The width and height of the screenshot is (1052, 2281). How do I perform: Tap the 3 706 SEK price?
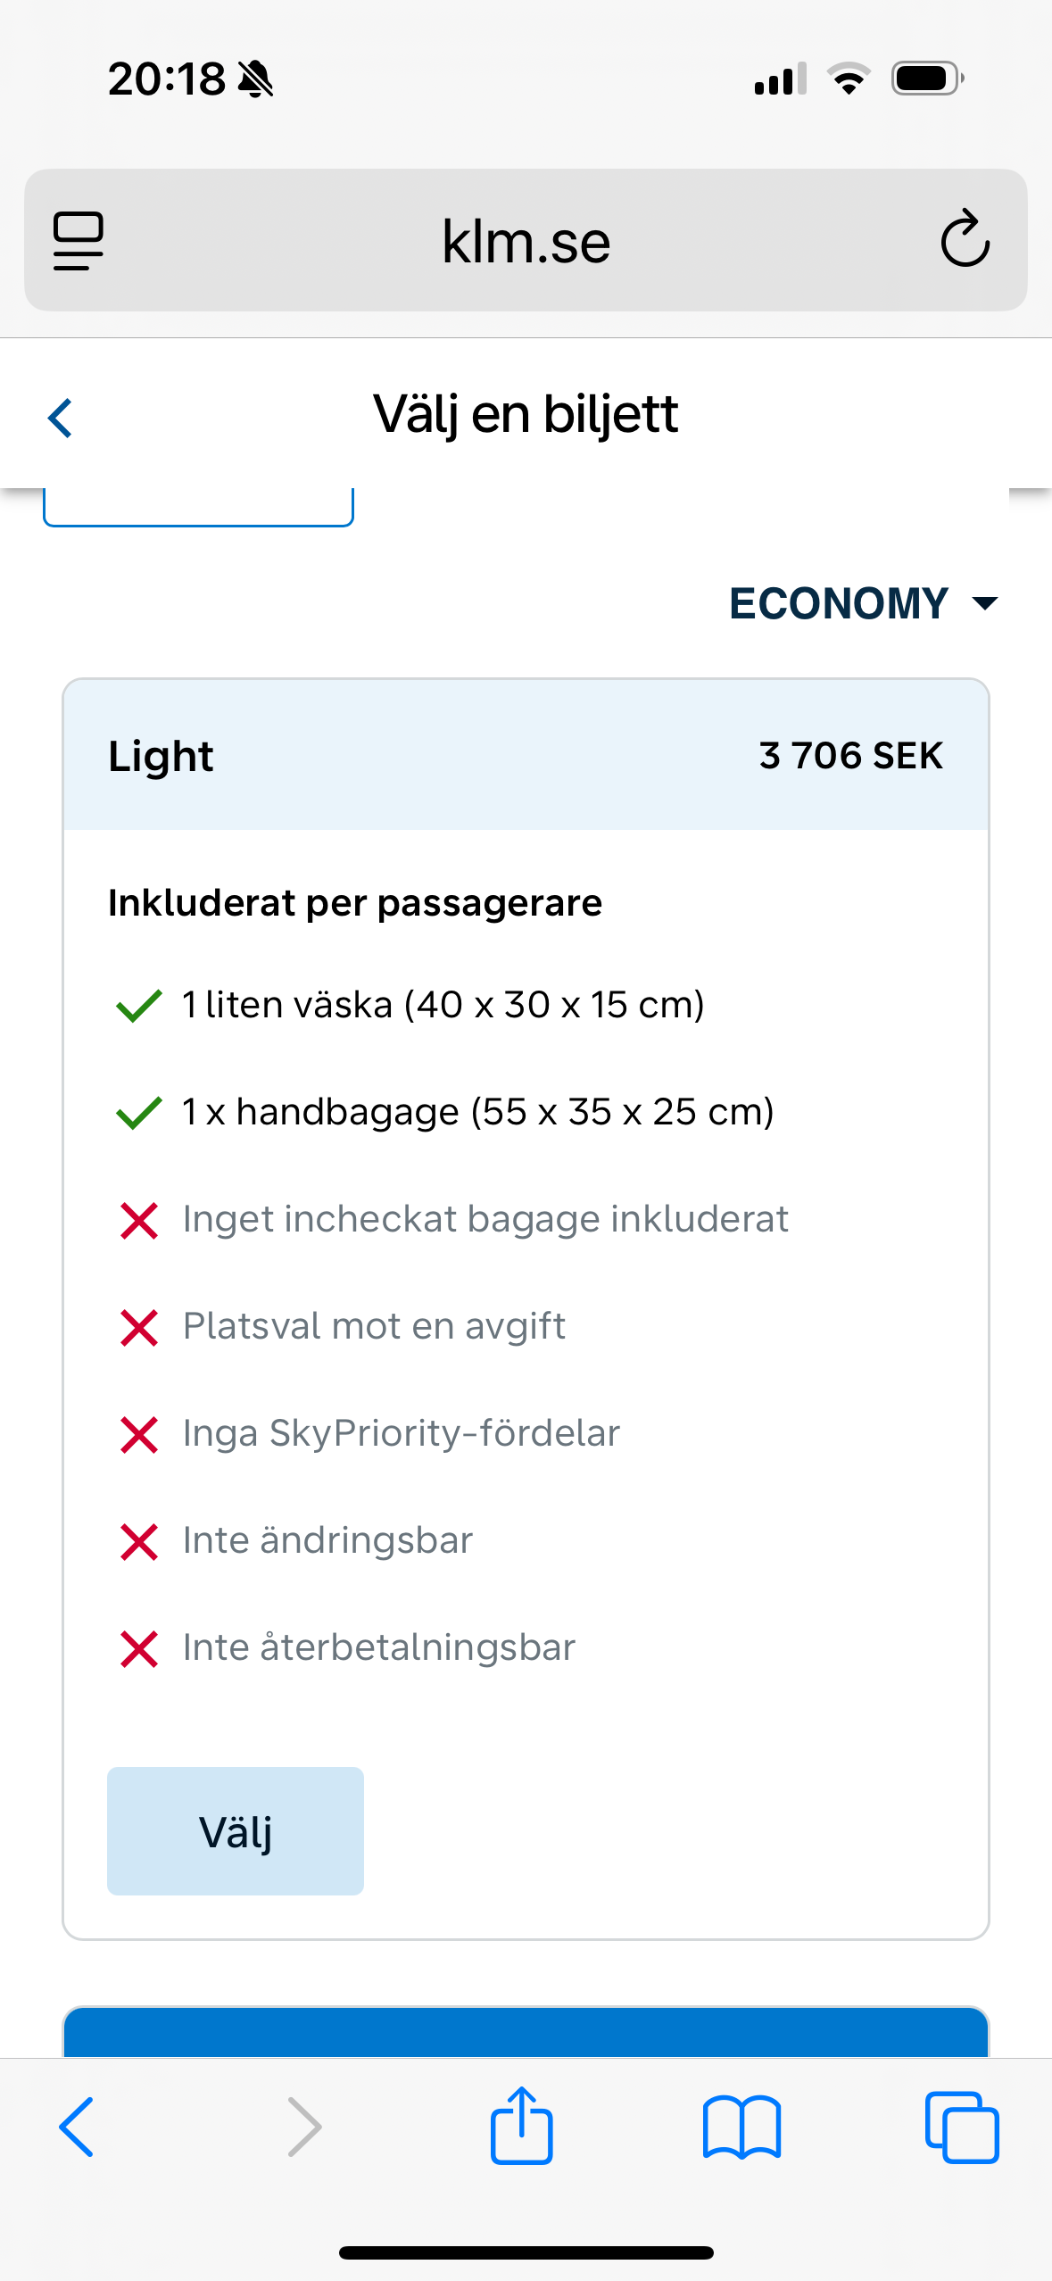(x=850, y=756)
